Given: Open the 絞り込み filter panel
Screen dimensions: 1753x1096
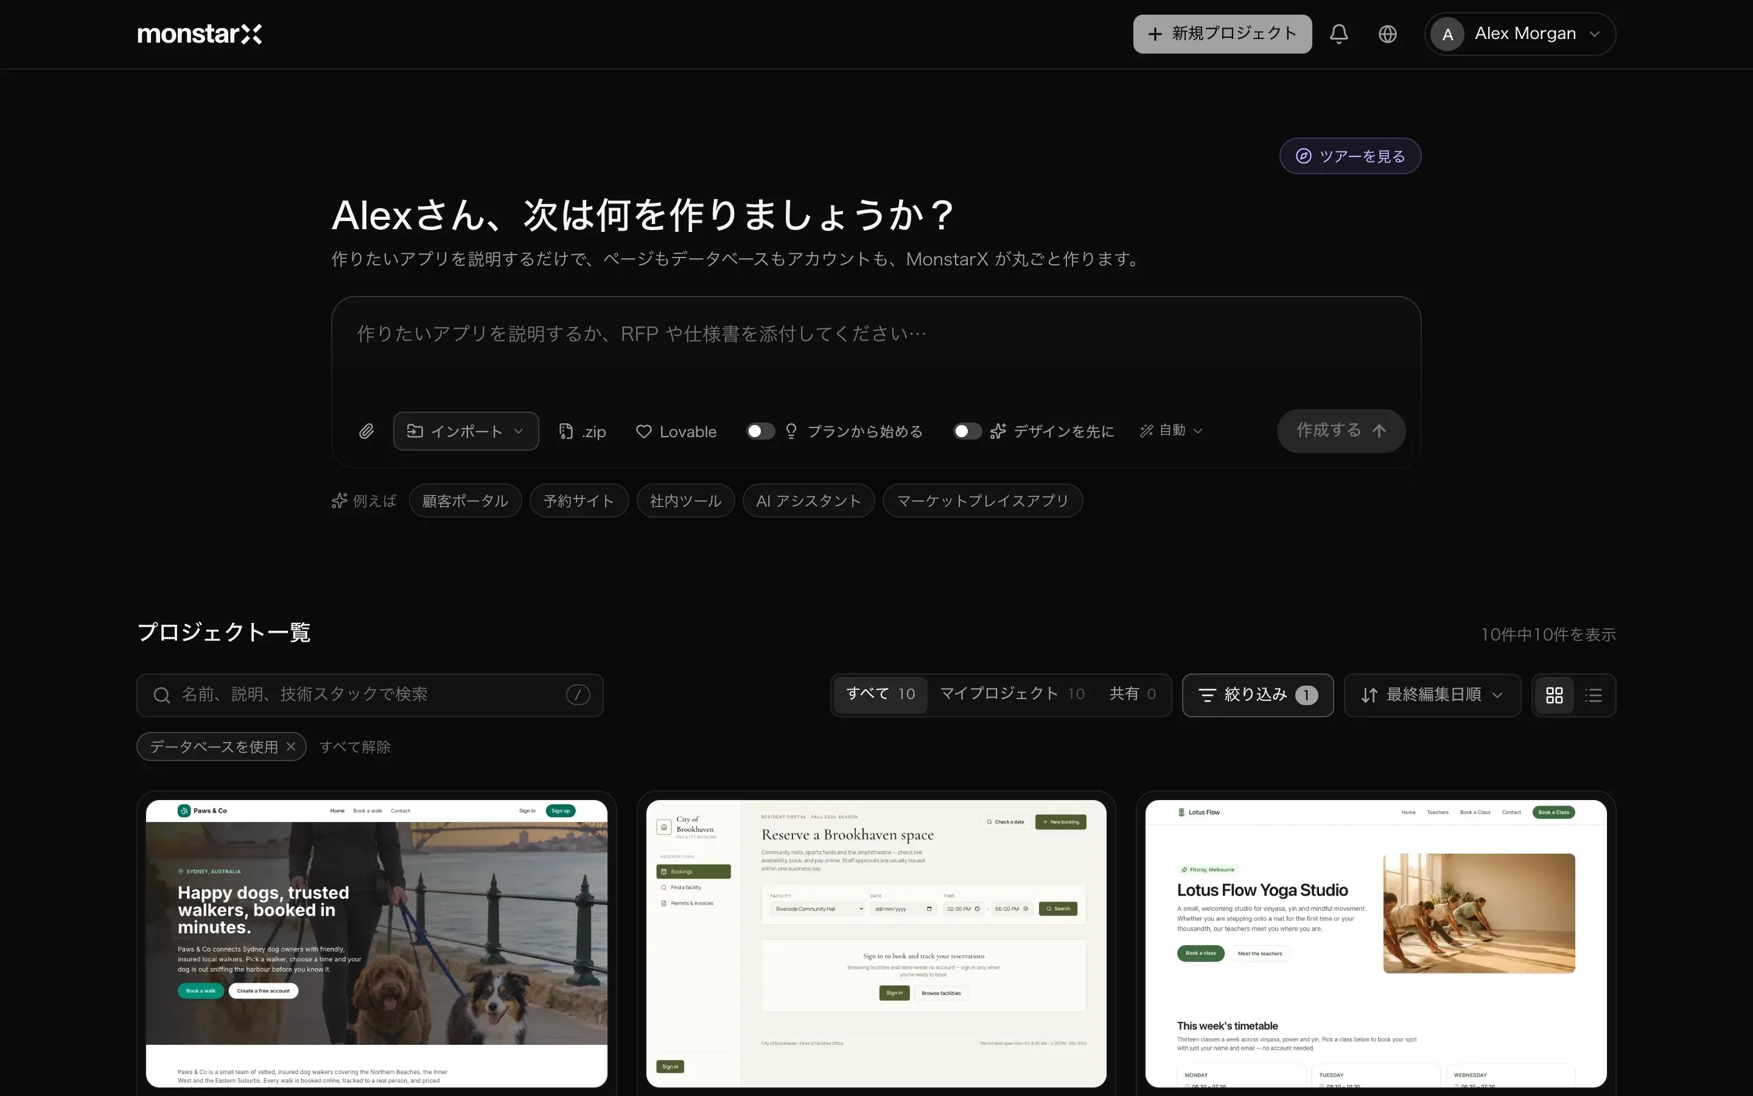Looking at the screenshot, I should pos(1258,695).
